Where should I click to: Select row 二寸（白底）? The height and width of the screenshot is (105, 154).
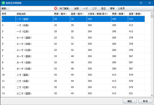pos(73,81)
